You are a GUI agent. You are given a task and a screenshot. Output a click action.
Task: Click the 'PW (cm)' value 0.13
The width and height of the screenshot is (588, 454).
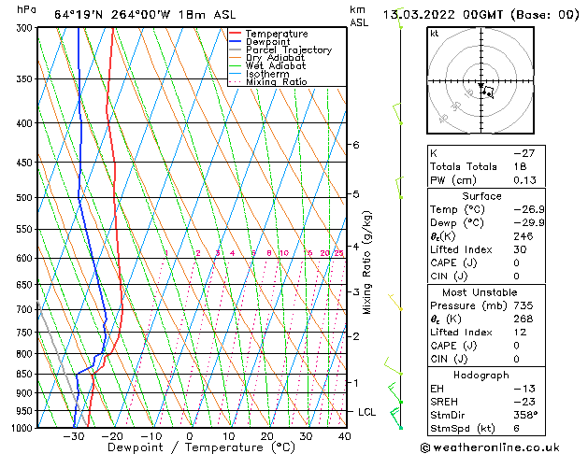pos(525,180)
